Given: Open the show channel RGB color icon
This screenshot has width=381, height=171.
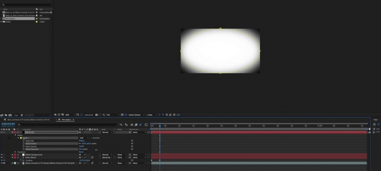Looking at the screenshot, I should click(104, 115).
